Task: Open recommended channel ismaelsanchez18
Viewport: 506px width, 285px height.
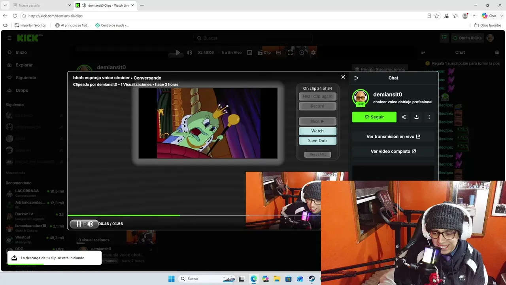Action: 35,228
